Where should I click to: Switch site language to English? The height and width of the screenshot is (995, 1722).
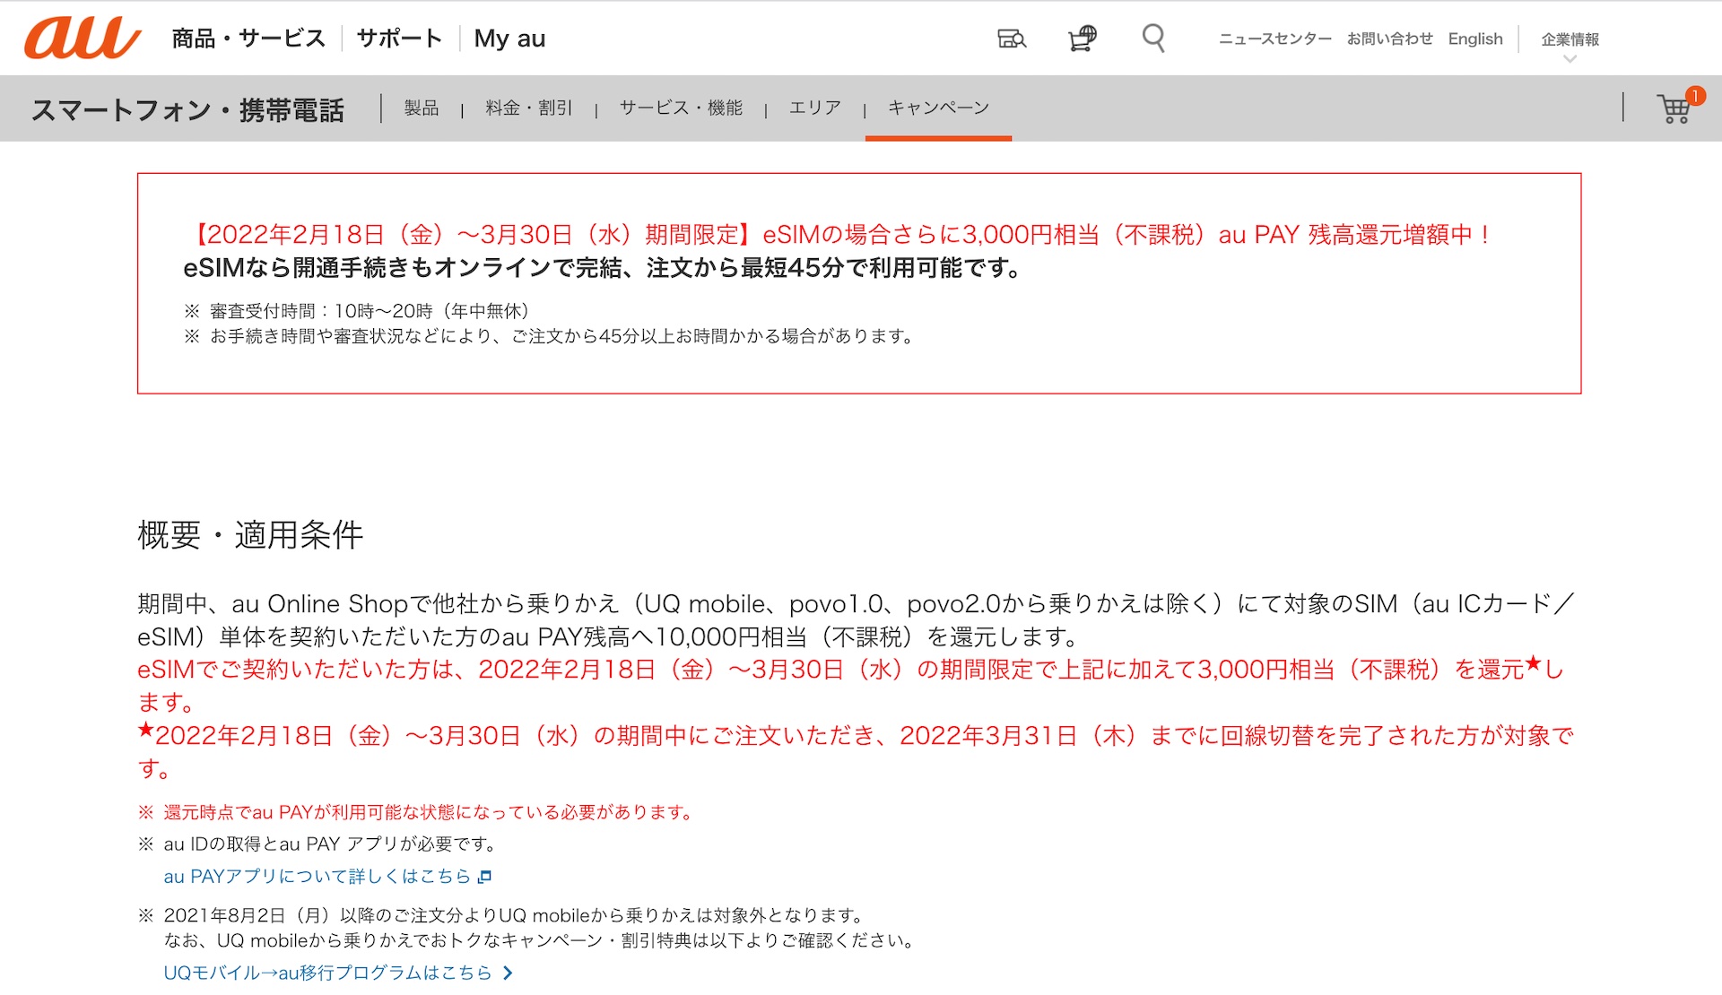(1474, 39)
